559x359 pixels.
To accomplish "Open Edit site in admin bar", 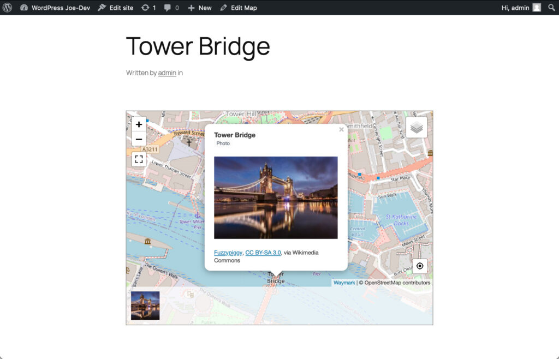I will pyautogui.click(x=115, y=8).
